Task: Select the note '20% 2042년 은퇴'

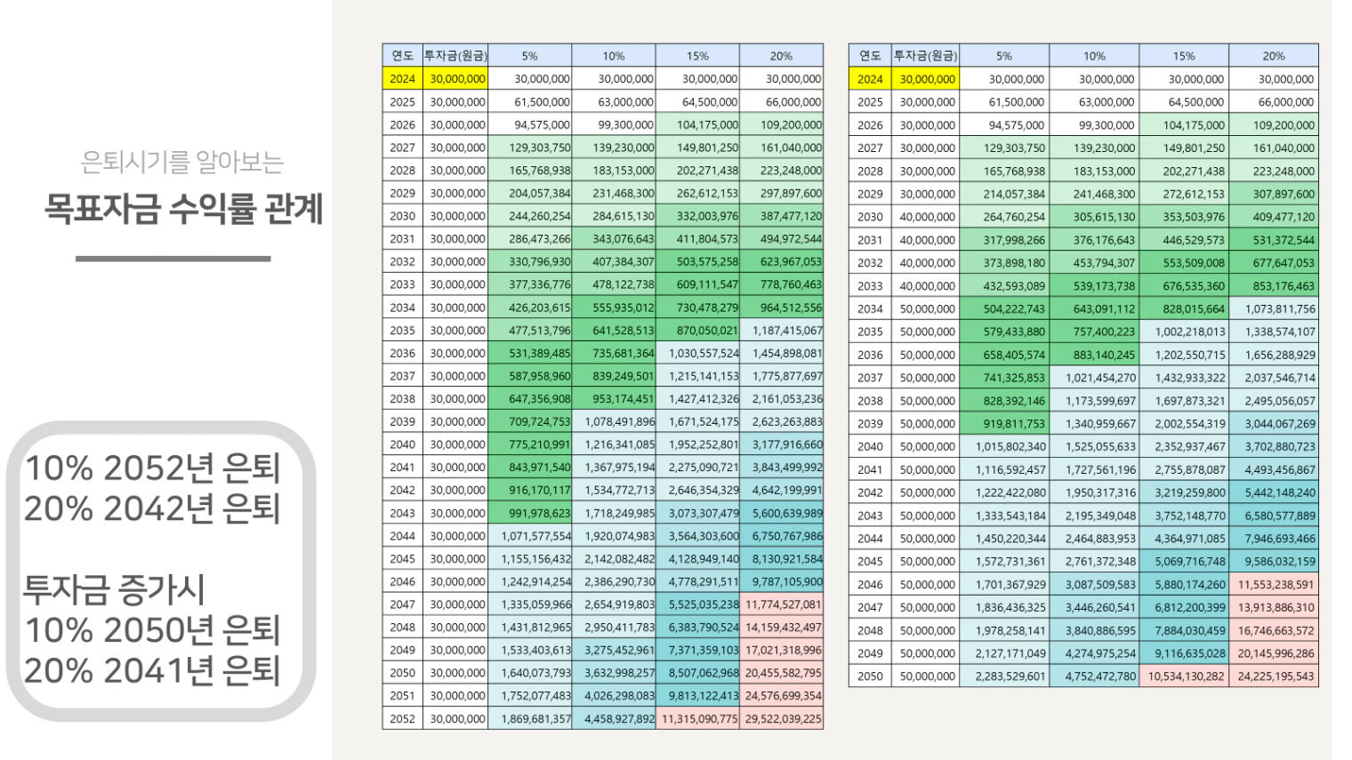Action: [153, 508]
